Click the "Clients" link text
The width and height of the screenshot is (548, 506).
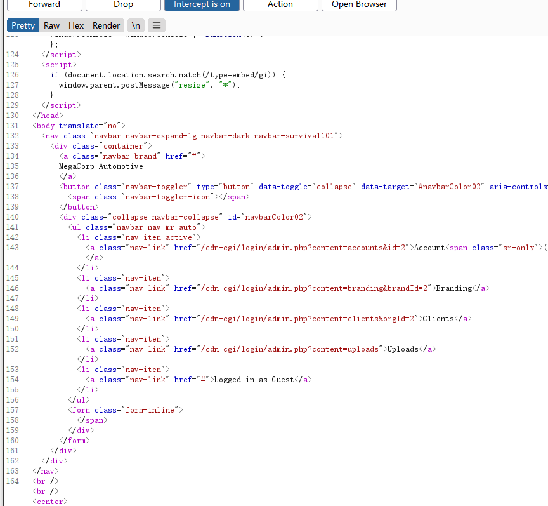tap(438, 319)
